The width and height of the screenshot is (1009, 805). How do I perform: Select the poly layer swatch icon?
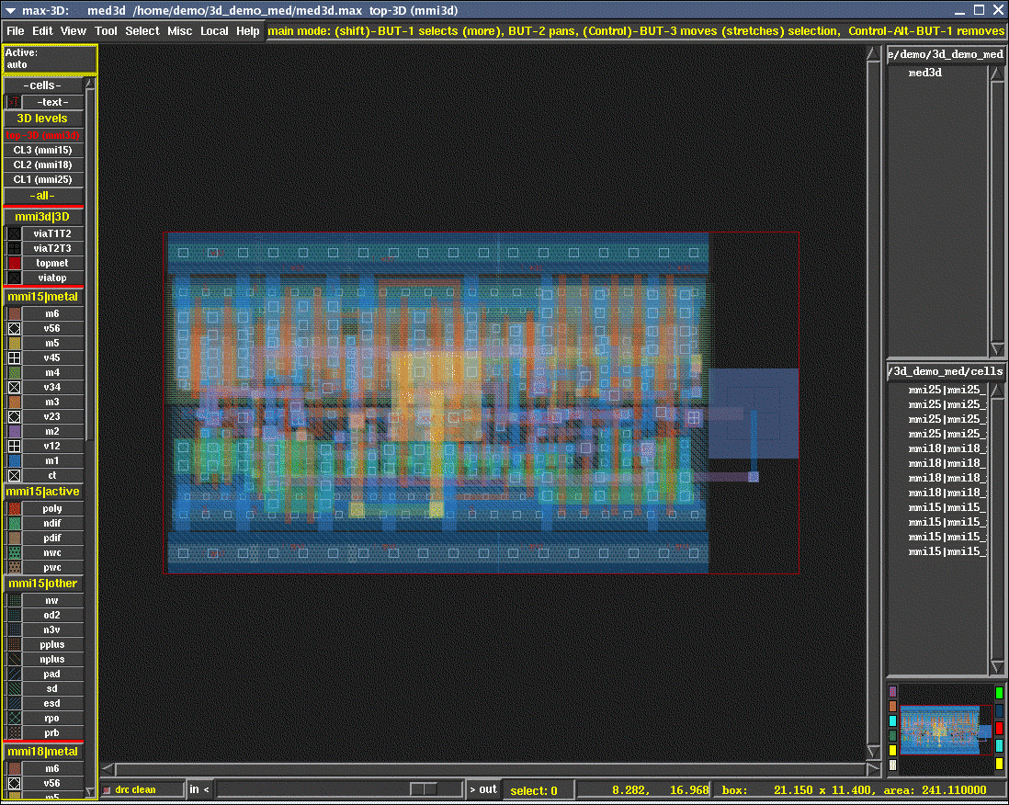[13, 507]
